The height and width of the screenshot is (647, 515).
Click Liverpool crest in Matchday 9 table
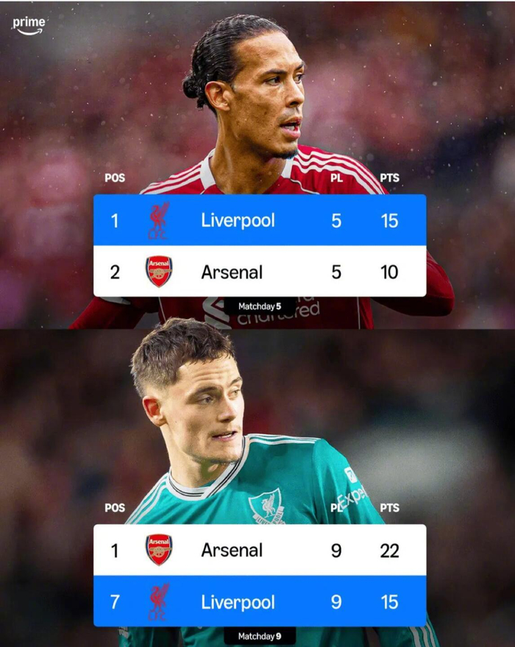coord(159,601)
